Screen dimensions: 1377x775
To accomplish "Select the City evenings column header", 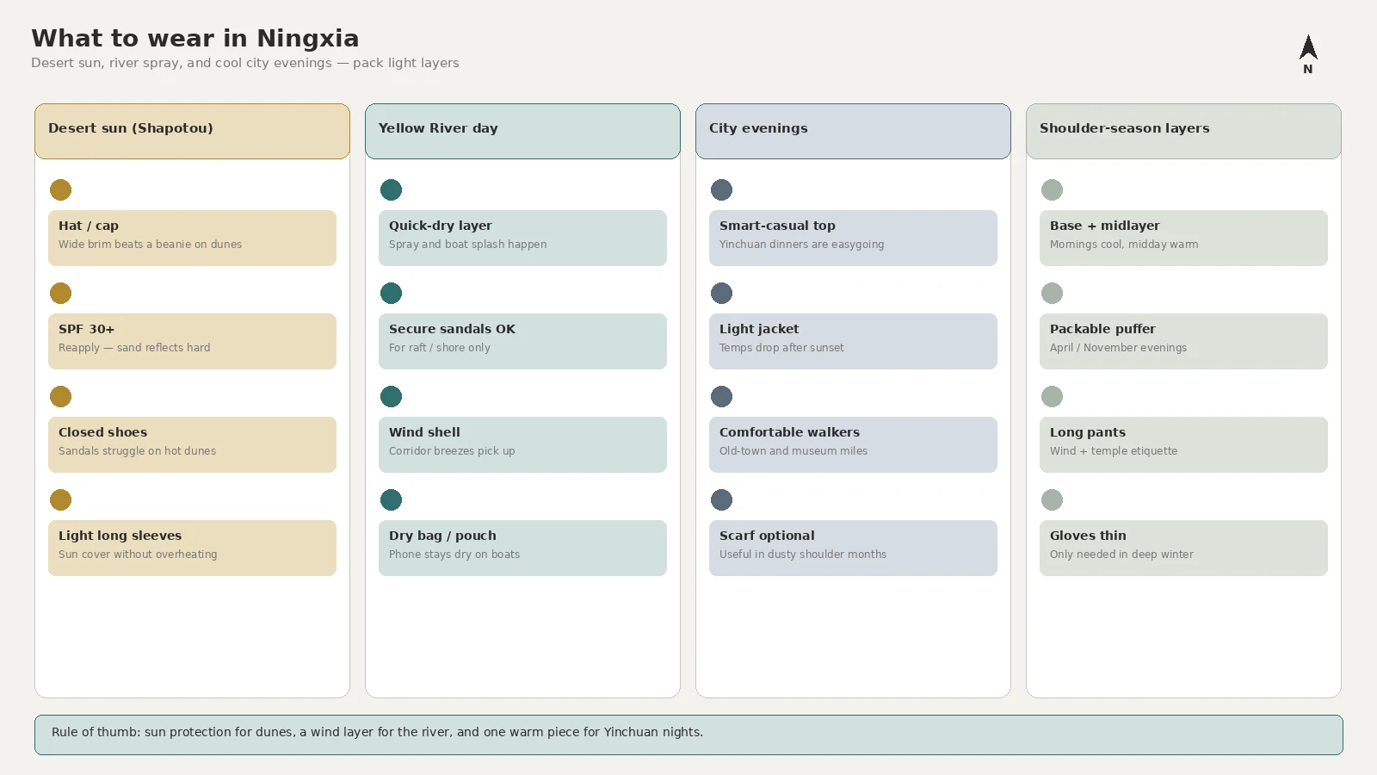I will tap(853, 131).
